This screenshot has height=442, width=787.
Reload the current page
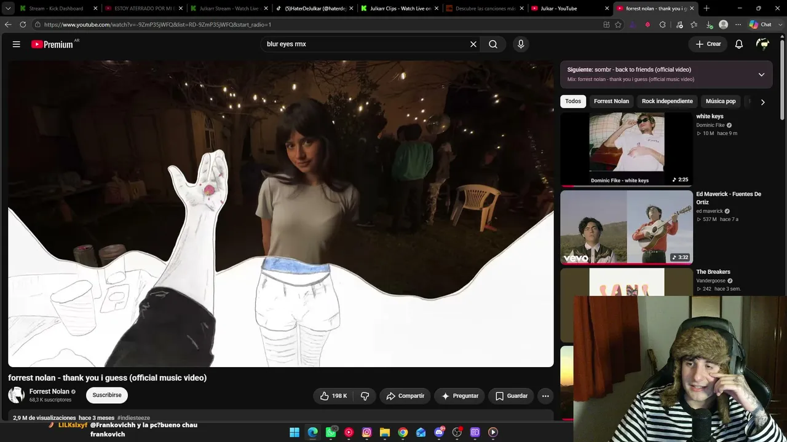23,25
